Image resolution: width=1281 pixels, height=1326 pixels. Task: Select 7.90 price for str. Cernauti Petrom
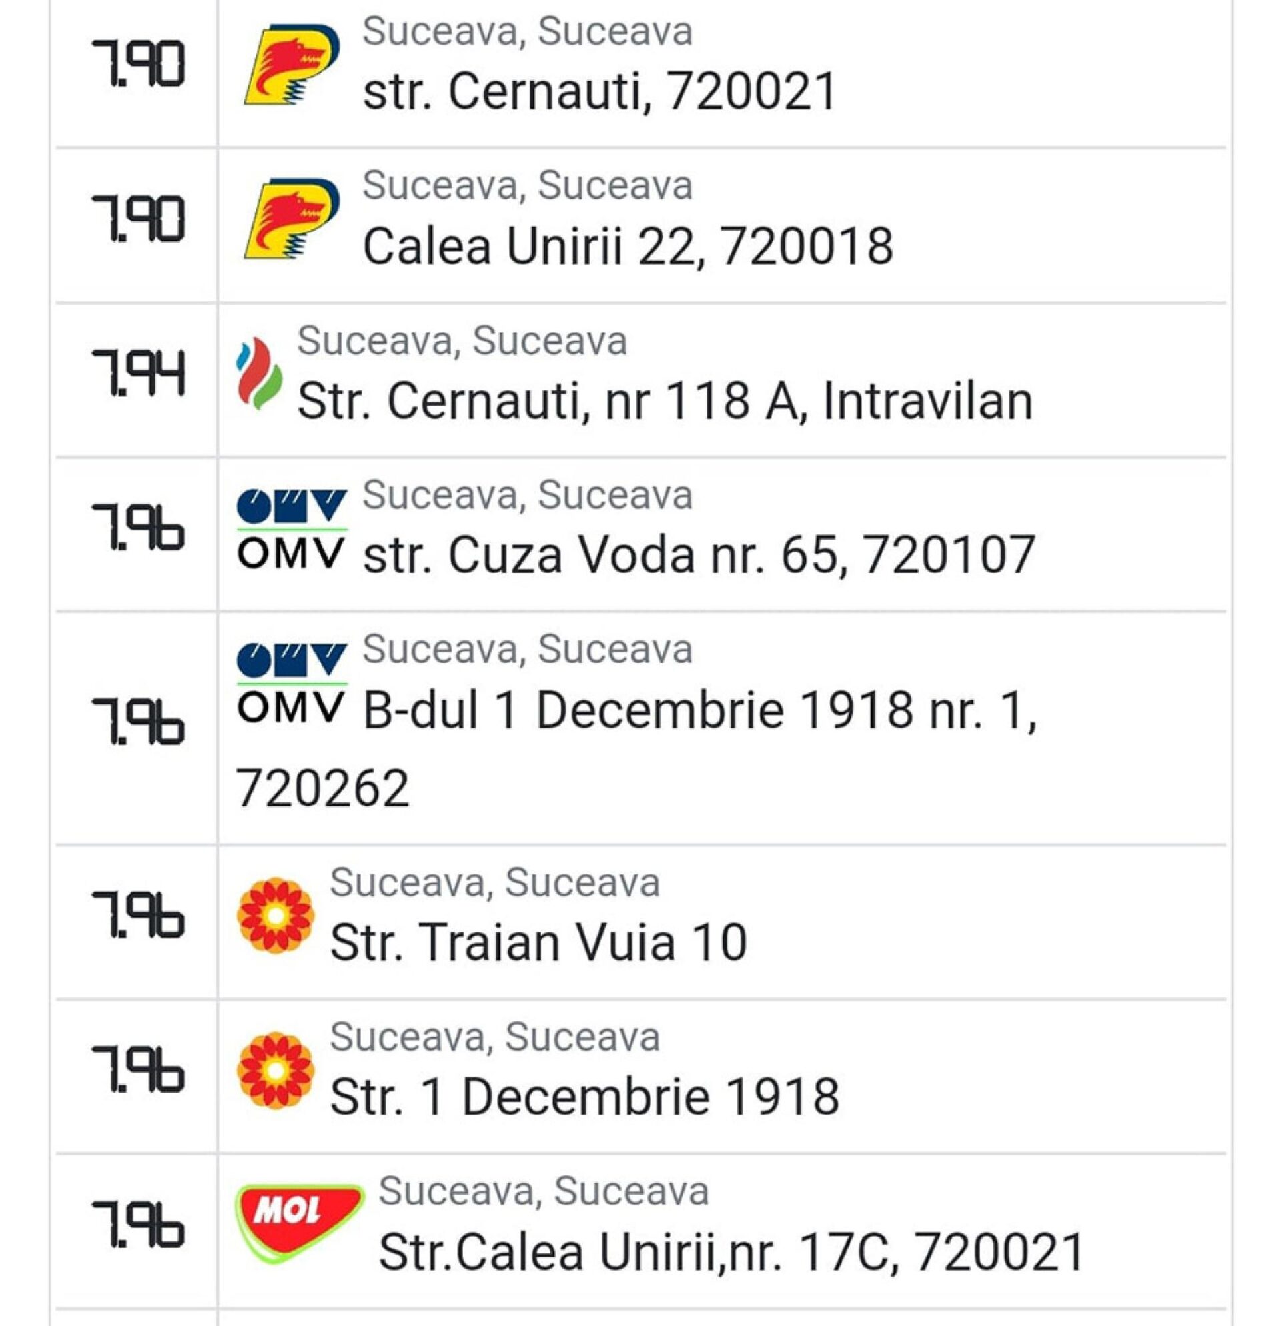pos(138,64)
